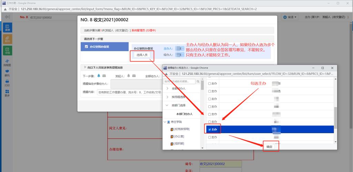
Task: Open the 表单 form icon in sidebar
Action: coord(7,28)
